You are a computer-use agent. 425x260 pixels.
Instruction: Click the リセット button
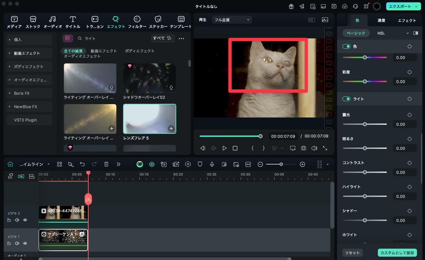(352, 253)
